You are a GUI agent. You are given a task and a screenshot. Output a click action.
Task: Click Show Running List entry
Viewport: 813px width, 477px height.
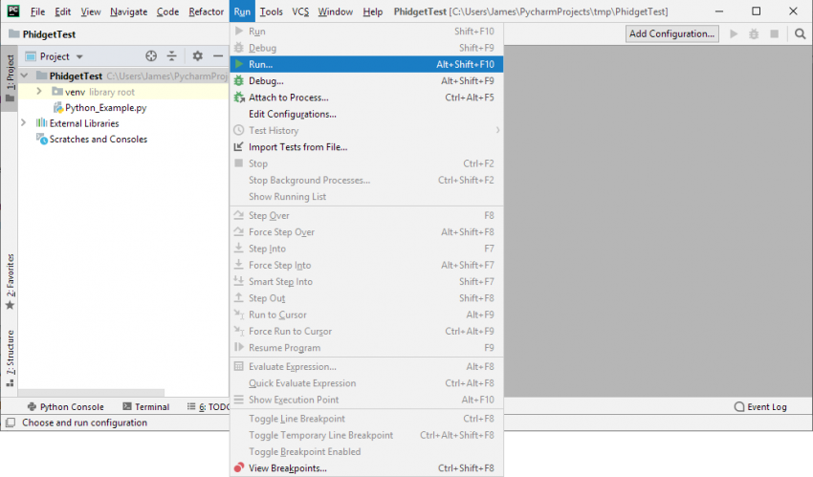point(366,197)
